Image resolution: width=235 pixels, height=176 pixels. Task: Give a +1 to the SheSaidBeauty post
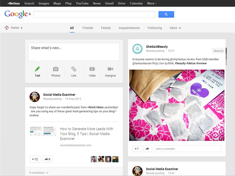pyautogui.click(x=136, y=149)
